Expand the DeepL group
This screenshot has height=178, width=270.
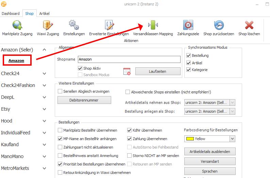(44, 97)
